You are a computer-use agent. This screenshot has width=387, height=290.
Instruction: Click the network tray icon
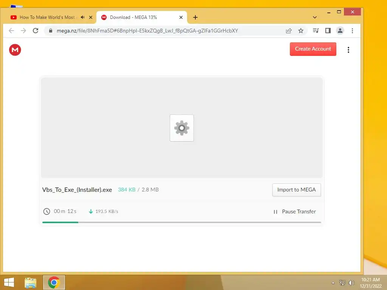[342, 282]
